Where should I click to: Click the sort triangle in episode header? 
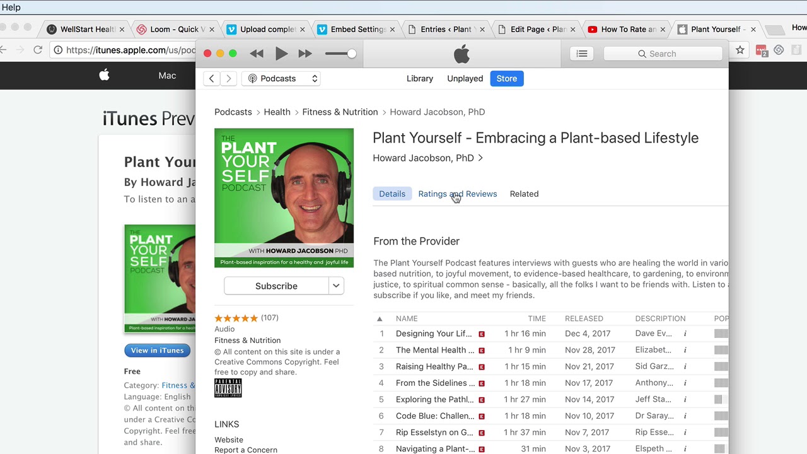(380, 318)
